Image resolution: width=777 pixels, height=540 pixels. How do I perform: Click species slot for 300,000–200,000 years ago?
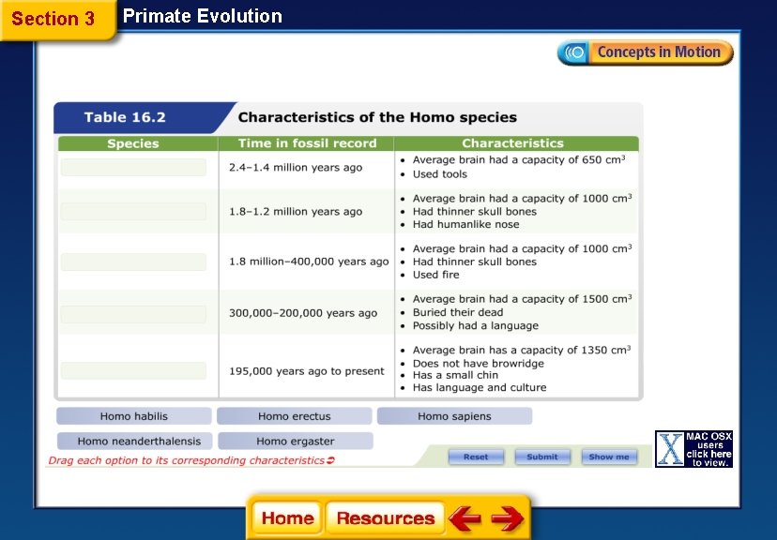pos(133,314)
